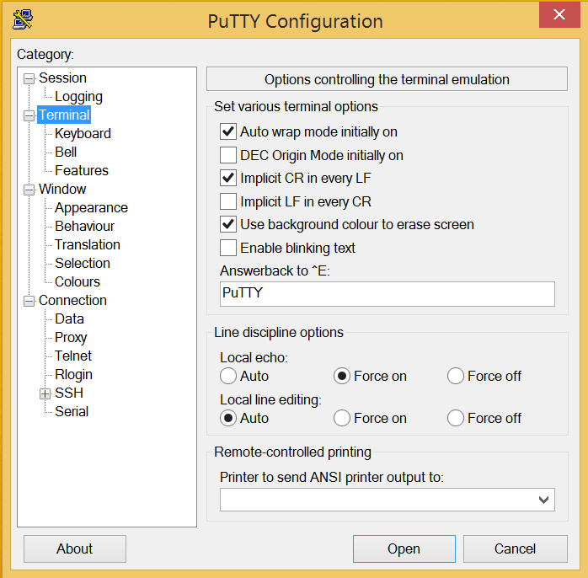The image size is (588, 578).
Task: Click the About button
Action: [x=75, y=549]
